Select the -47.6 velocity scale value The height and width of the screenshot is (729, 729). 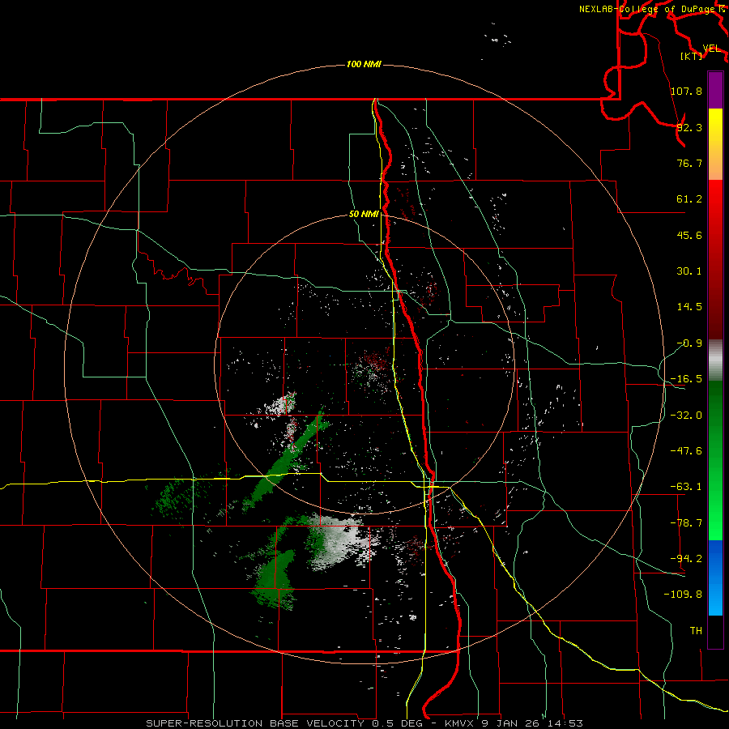pyautogui.click(x=686, y=451)
